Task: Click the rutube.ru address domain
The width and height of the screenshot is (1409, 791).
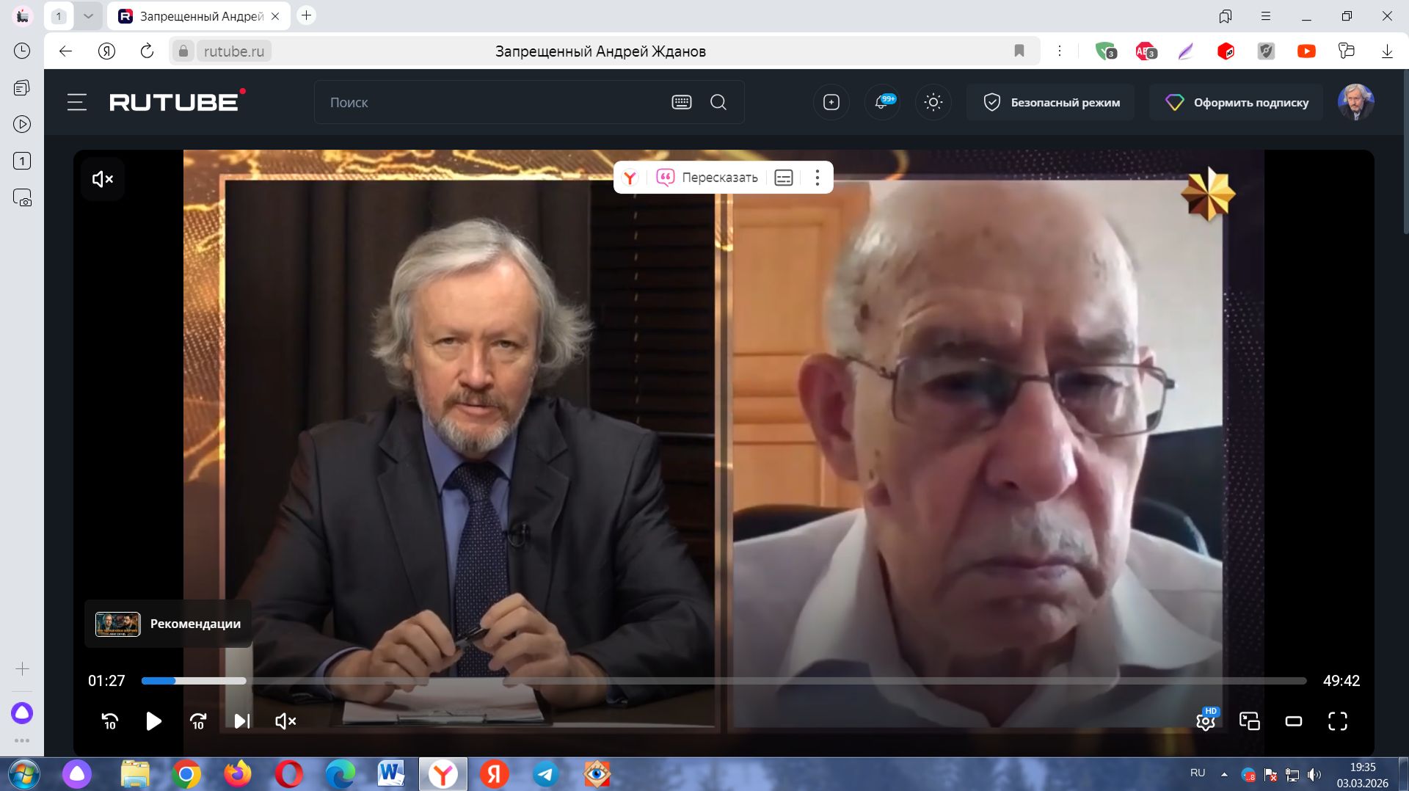Action: tap(234, 51)
